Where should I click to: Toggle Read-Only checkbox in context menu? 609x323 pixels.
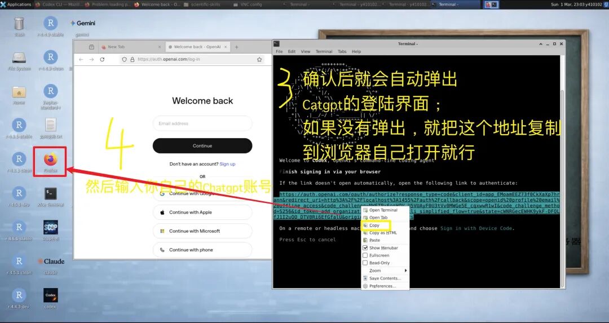[365, 263]
